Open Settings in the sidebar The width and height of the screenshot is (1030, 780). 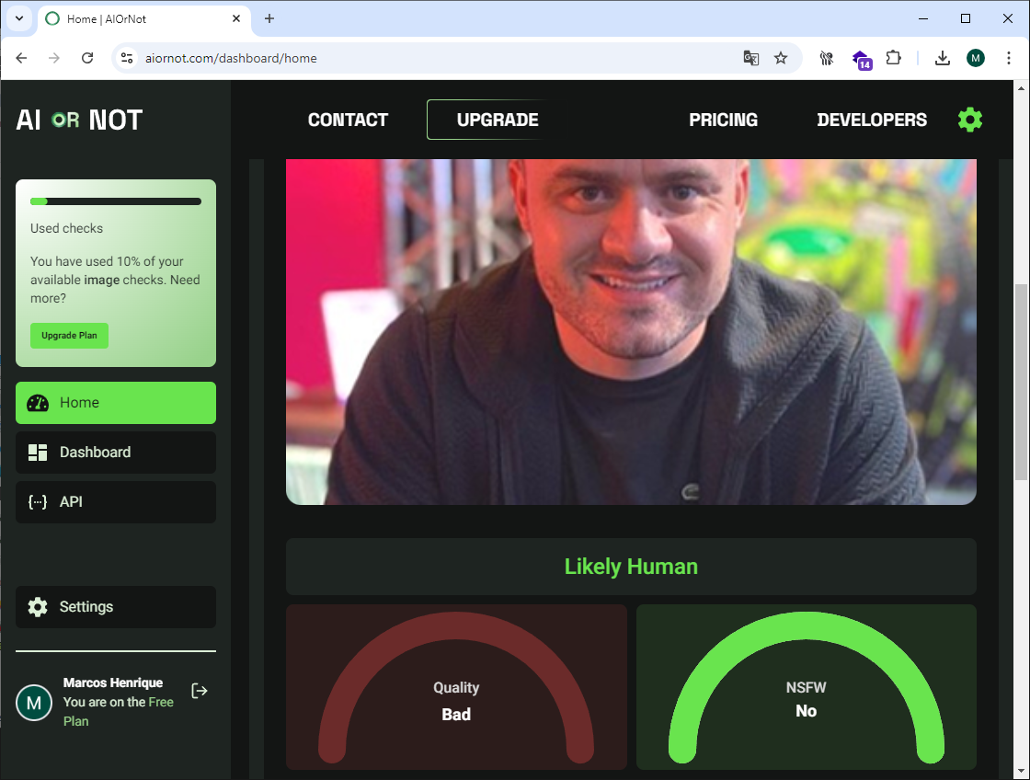(116, 606)
